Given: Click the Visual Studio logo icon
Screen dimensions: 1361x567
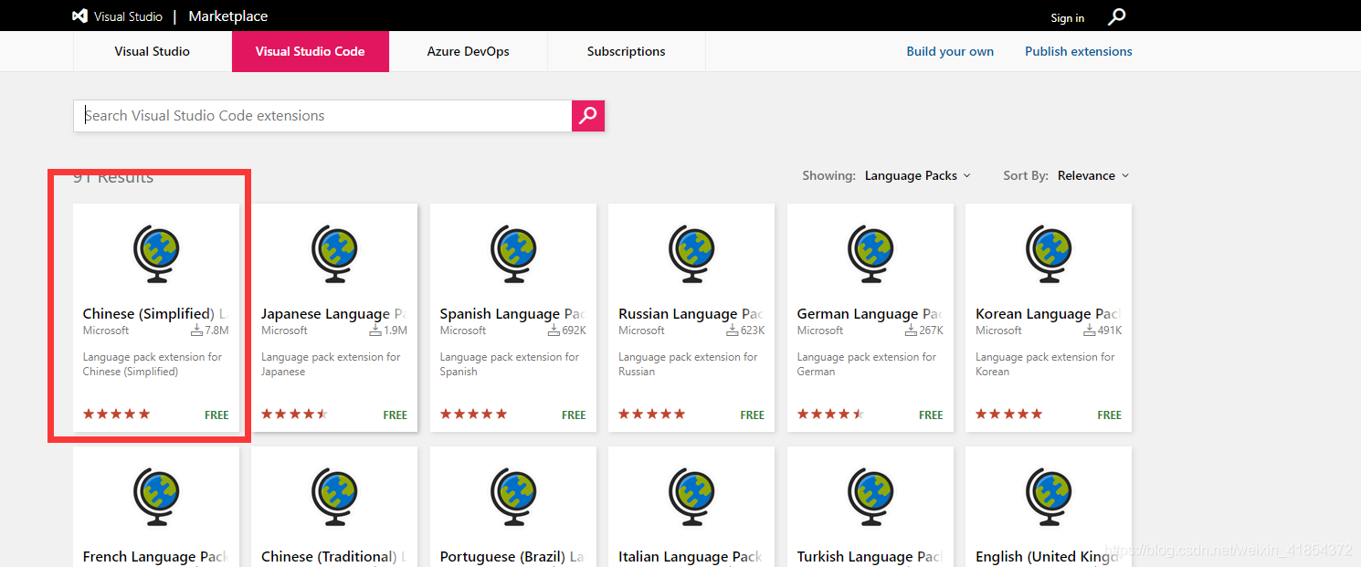Looking at the screenshot, I should 80,16.
